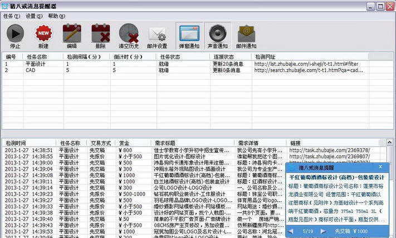Select history row at 14:38:51
Screen dimensions: 396x238
(x=194, y=150)
